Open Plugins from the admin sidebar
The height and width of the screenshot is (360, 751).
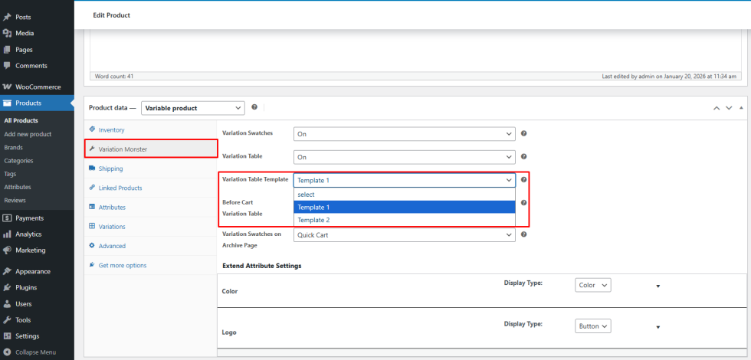(x=26, y=287)
